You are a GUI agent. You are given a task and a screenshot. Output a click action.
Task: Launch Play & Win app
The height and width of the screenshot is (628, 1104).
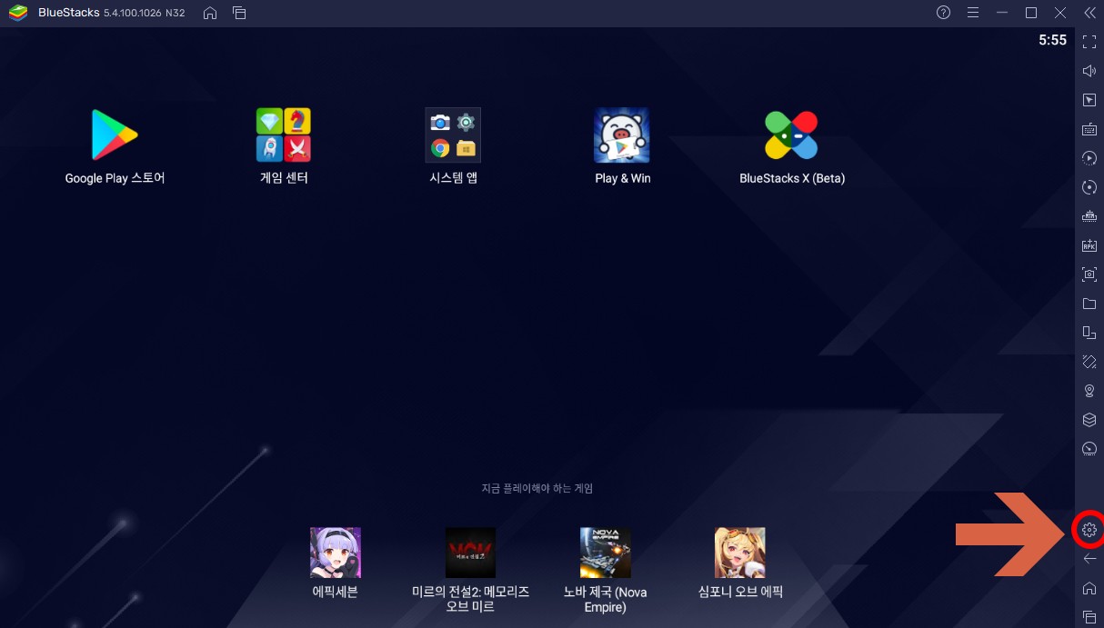pos(622,135)
